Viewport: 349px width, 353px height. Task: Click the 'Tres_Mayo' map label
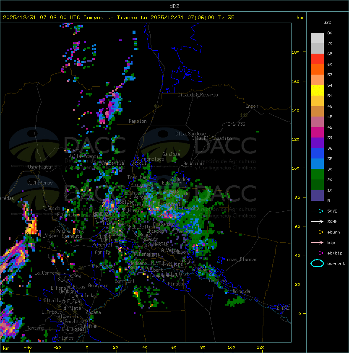click(x=138, y=177)
